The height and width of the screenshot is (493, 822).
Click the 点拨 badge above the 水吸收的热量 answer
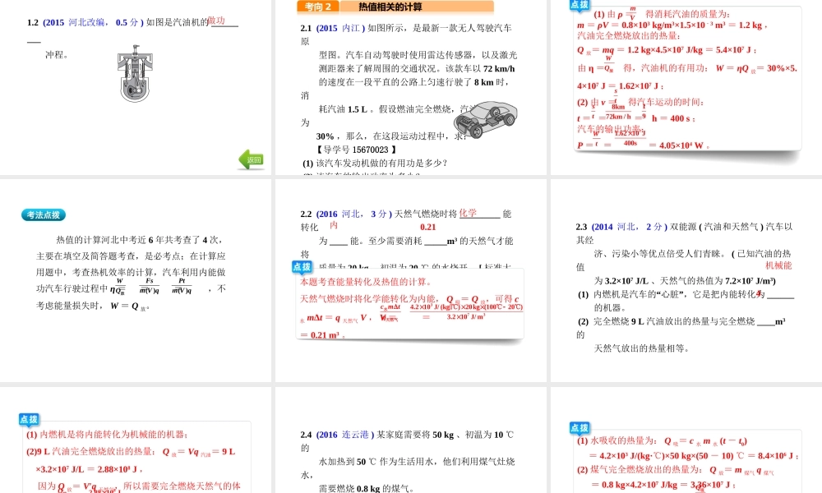pos(580,428)
